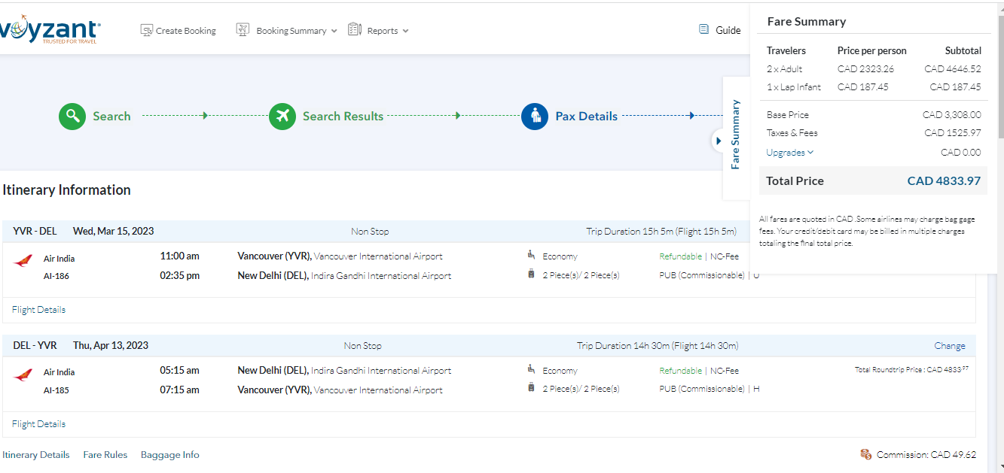Click the Commission coins icon
1004x473 pixels.
pos(866,454)
